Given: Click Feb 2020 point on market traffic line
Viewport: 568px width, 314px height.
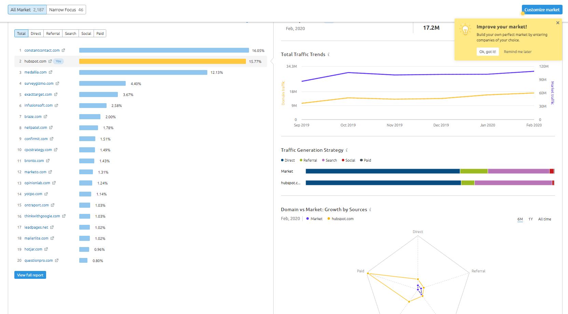Looking at the screenshot, I should click(x=534, y=71).
